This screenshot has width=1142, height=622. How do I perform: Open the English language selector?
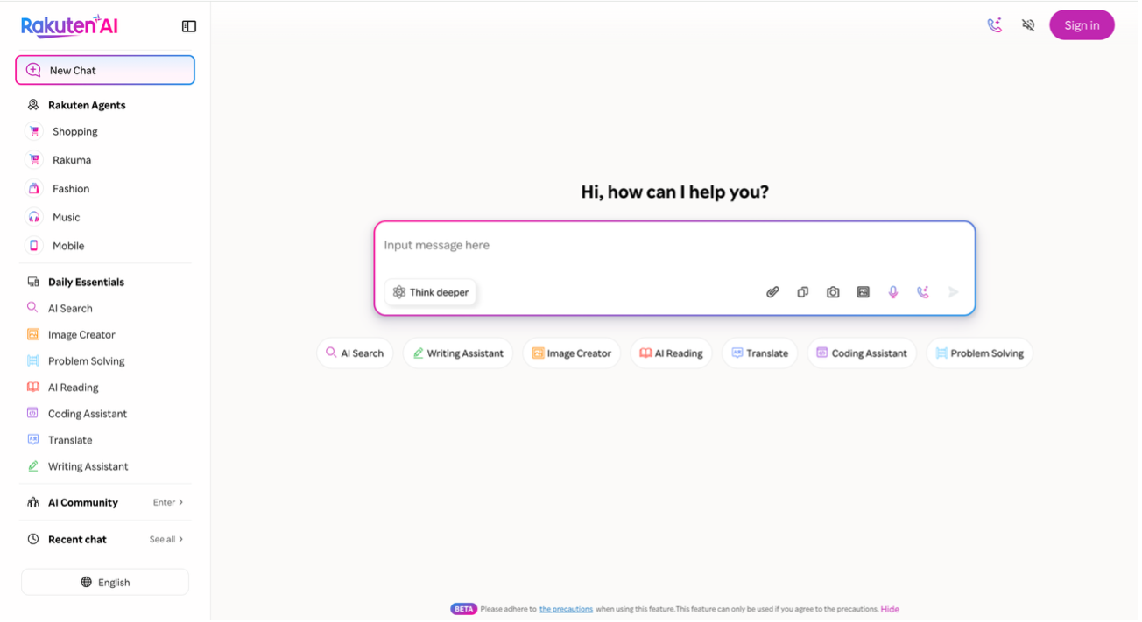click(x=105, y=583)
